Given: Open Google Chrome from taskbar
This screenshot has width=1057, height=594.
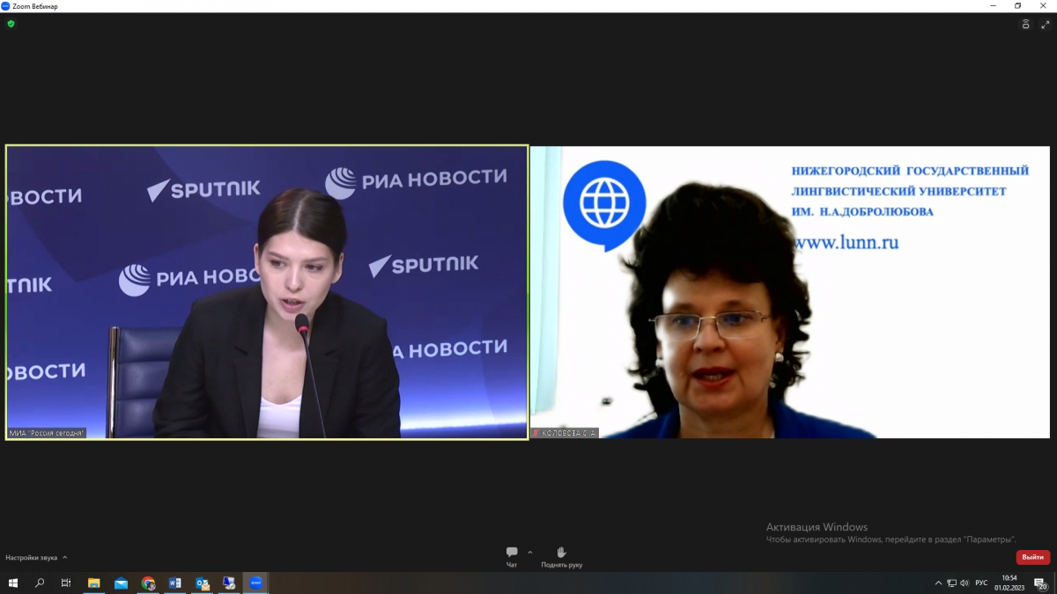Looking at the screenshot, I should click(x=148, y=583).
